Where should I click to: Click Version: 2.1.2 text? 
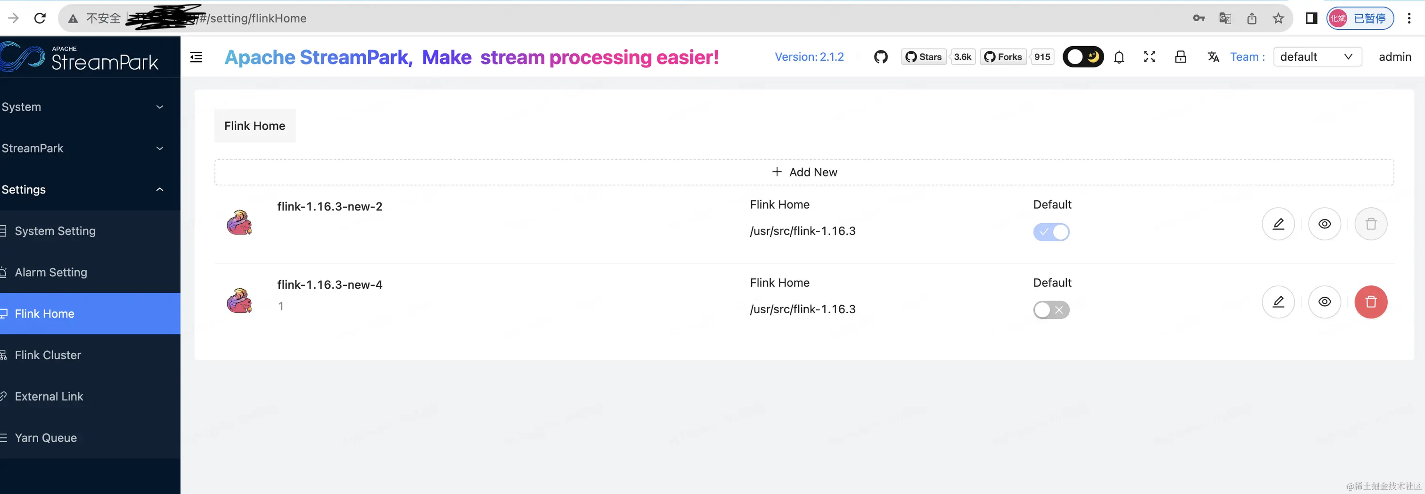click(809, 57)
